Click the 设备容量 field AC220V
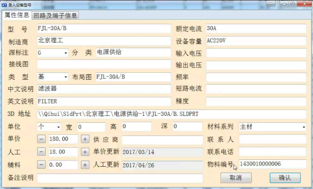Image resolution: width=313 pixels, height=189 pixels. pyautogui.click(x=256, y=41)
